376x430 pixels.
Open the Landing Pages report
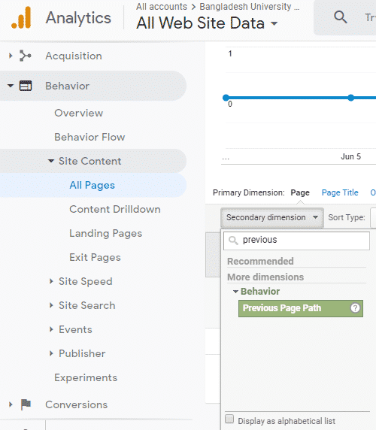coord(105,233)
